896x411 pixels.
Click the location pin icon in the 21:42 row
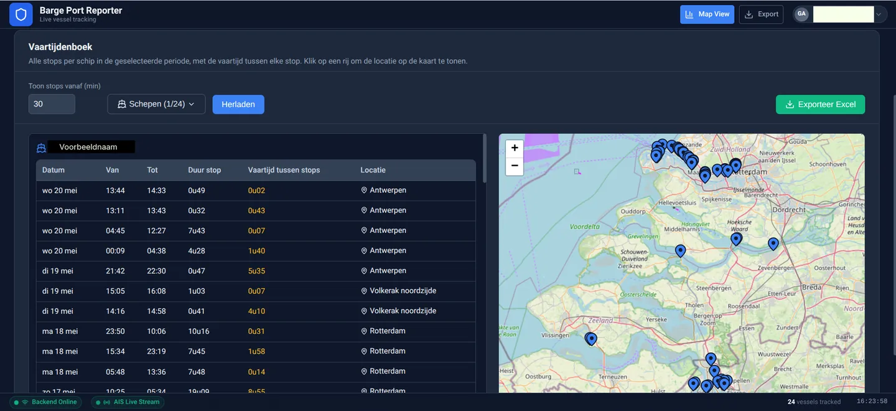pos(364,271)
